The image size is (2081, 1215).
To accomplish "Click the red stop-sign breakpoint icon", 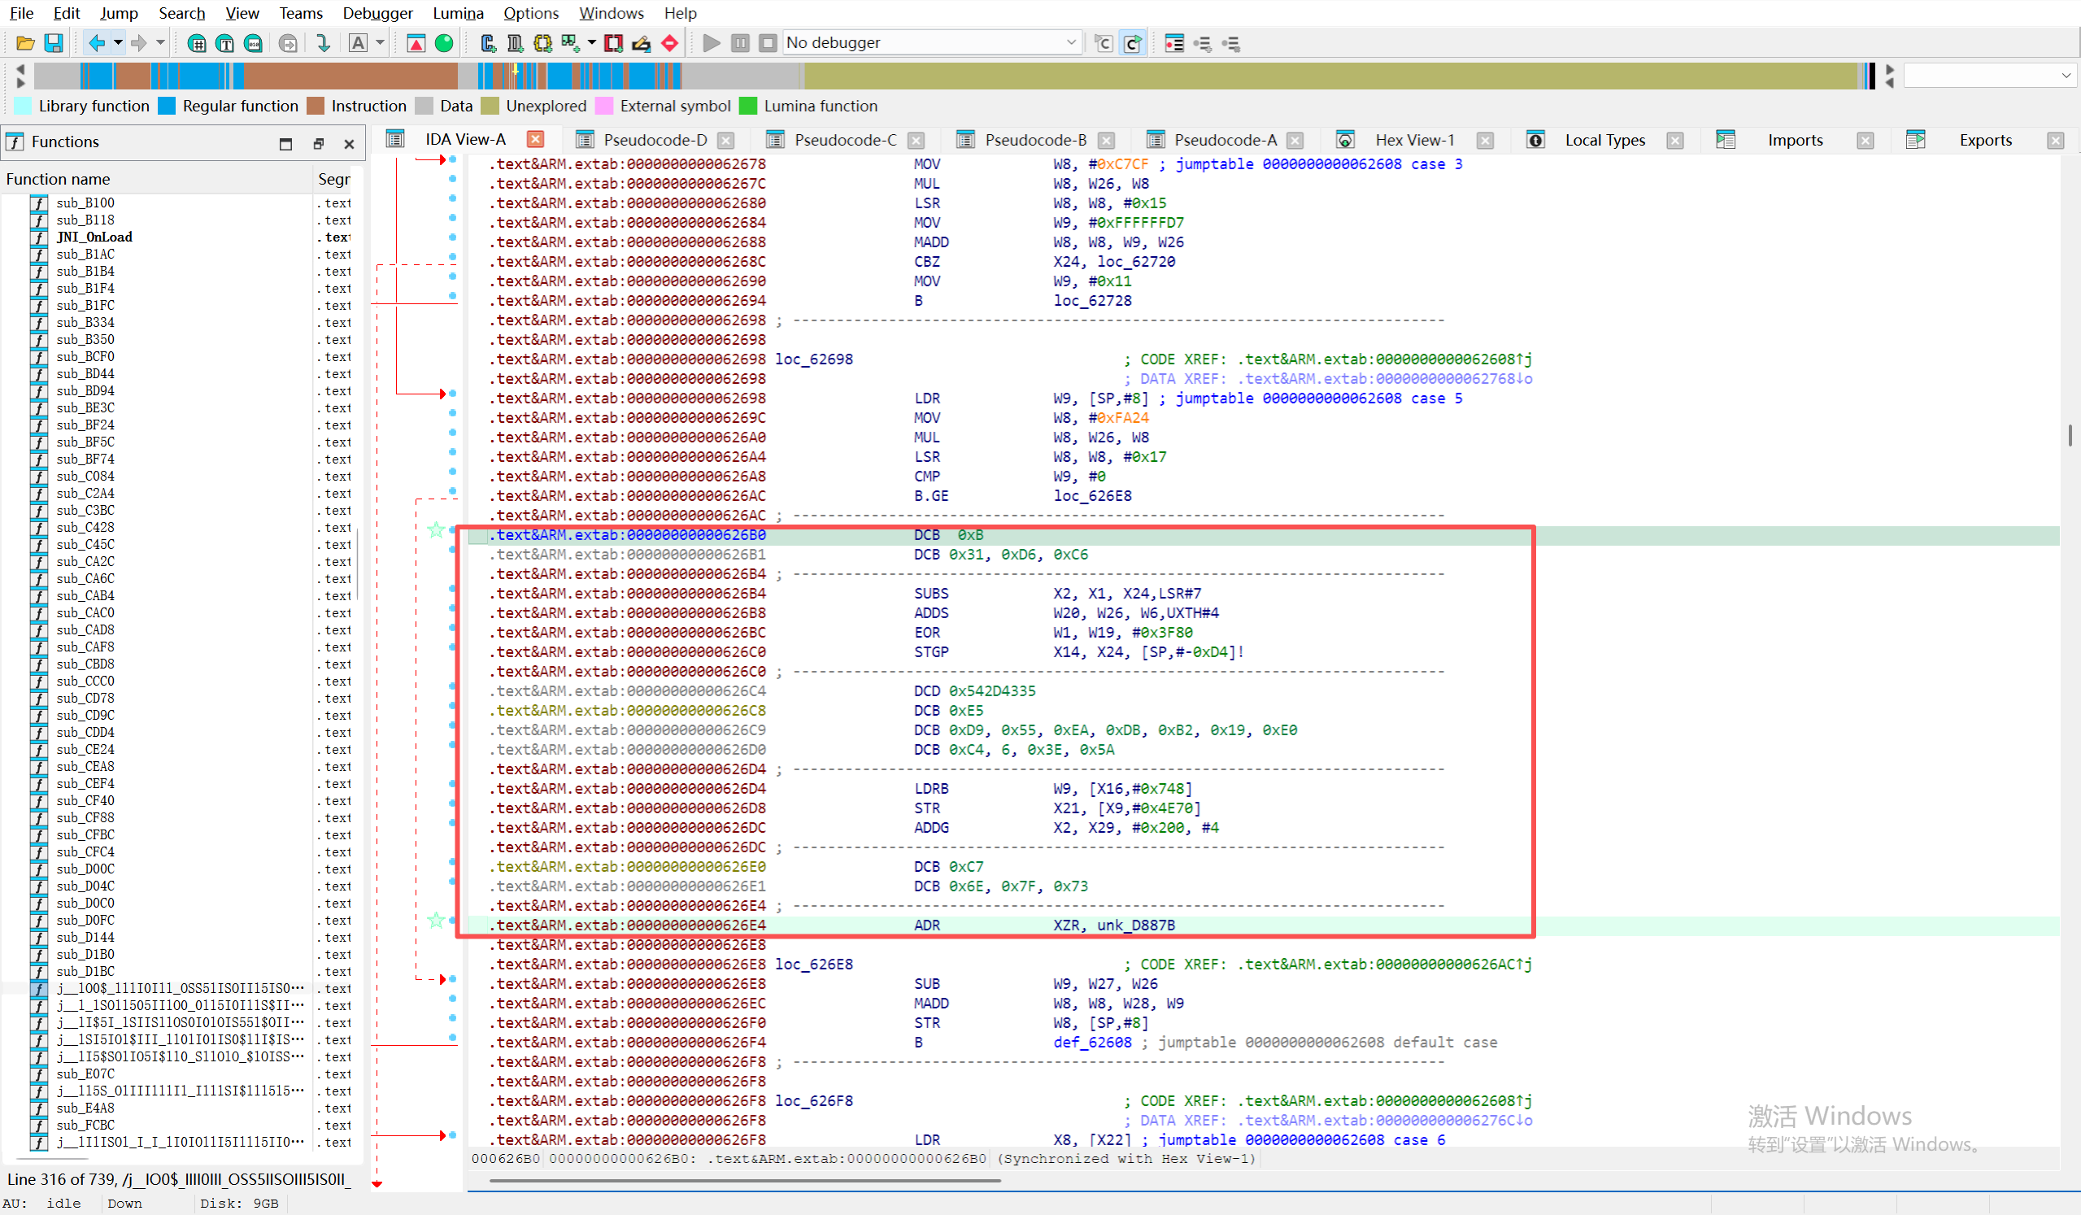I will coord(670,43).
